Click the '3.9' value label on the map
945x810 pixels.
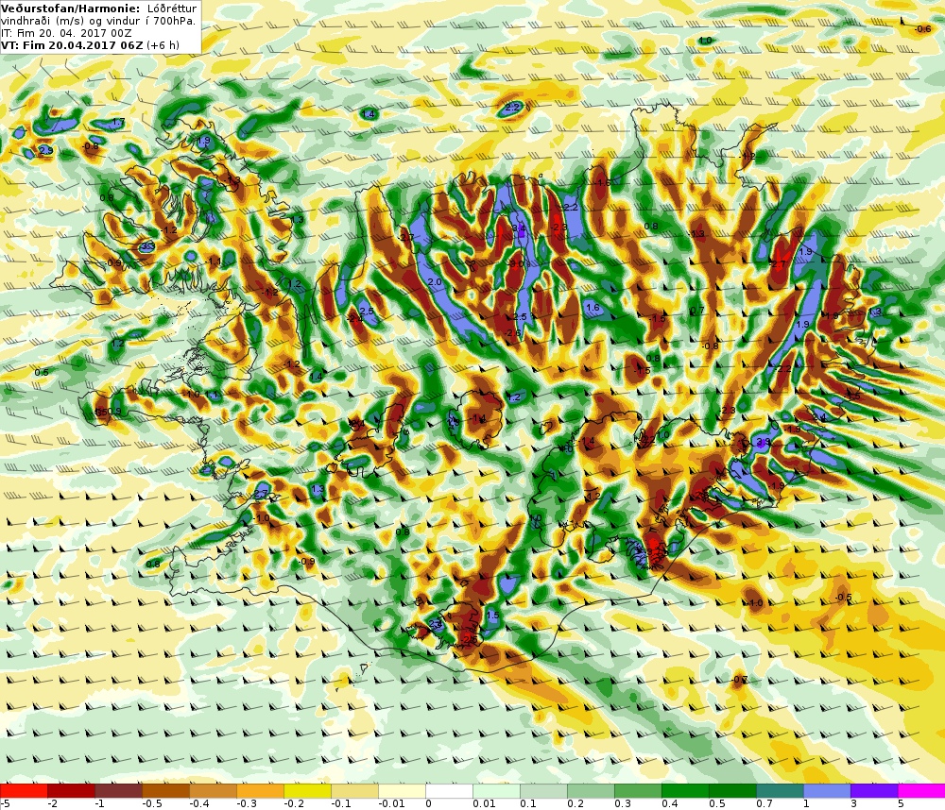pos(765,443)
